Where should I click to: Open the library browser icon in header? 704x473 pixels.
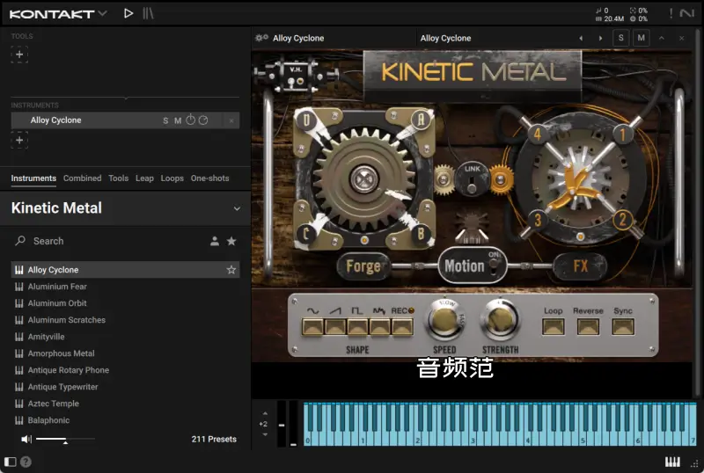coord(148,13)
